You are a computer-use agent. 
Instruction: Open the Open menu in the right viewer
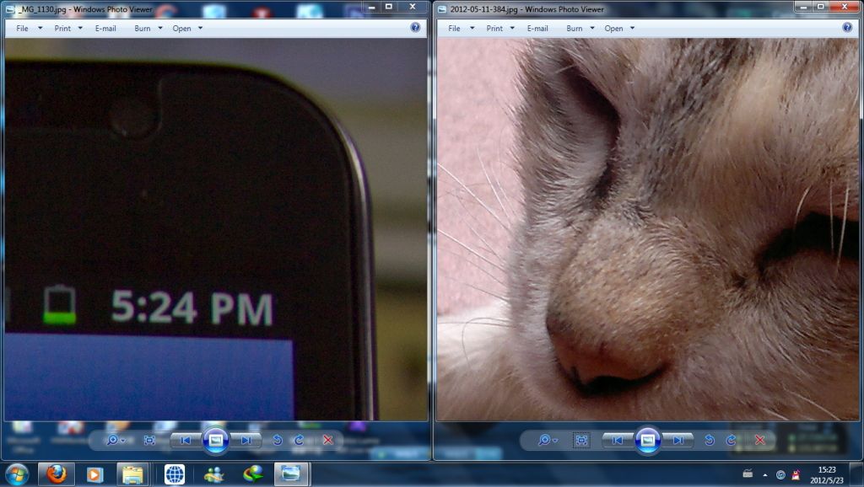click(x=618, y=28)
